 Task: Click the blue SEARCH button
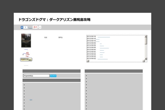[x=53, y=76]
